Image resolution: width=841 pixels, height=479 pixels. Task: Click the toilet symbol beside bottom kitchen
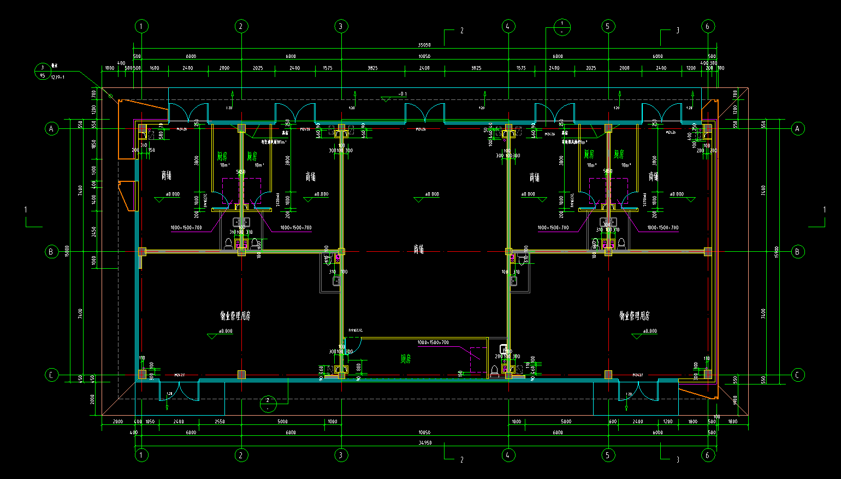tap(494, 370)
